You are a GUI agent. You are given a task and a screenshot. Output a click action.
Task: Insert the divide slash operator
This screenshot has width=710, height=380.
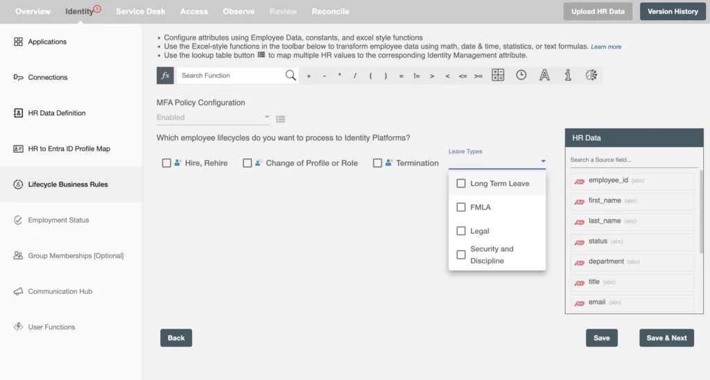355,76
